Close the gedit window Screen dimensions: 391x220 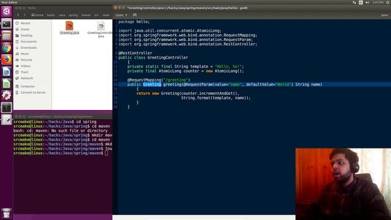point(115,8)
